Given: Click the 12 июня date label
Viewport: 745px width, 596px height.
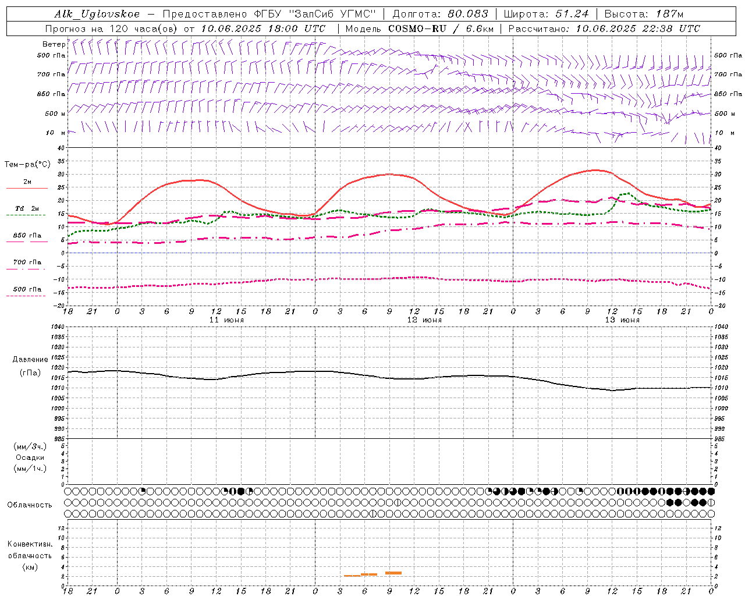Looking at the screenshot, I should [424, 320].
